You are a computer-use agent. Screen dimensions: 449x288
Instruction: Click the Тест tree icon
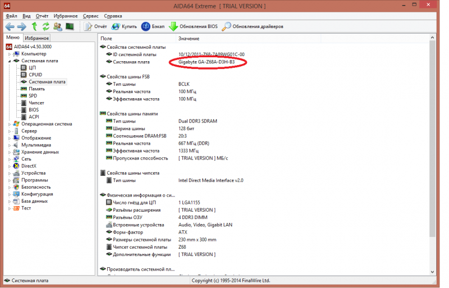point(16,208)
